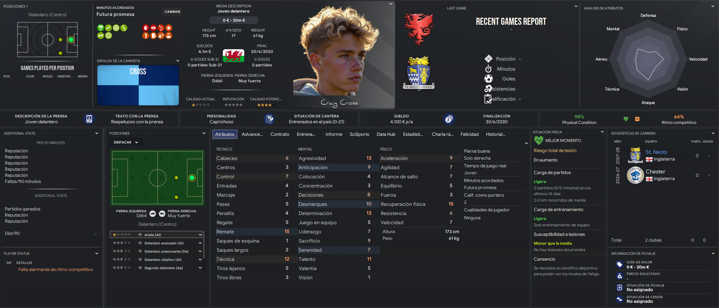Viewport: 719px width, 308px height.
Task: Click the highlighted striker dot on pitch diagram
Action: 192,178
